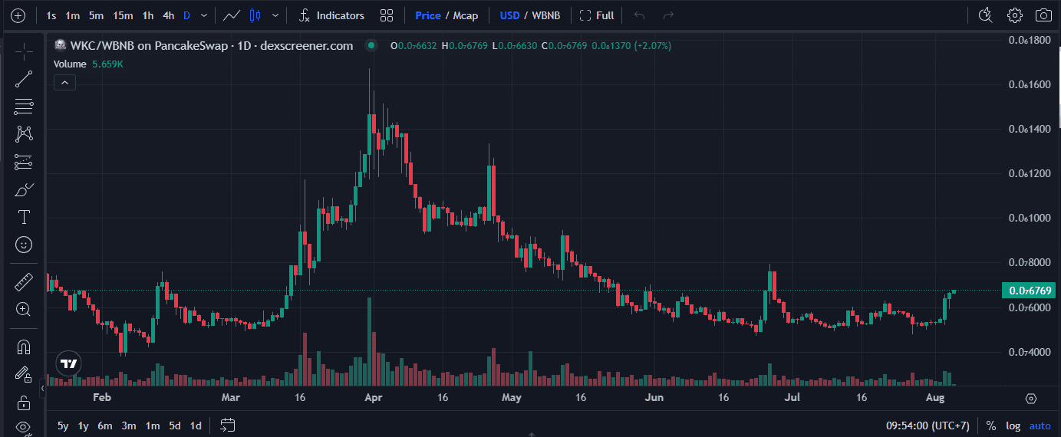
Task: Set date range to 6m
Action: (x=105, y=426)
